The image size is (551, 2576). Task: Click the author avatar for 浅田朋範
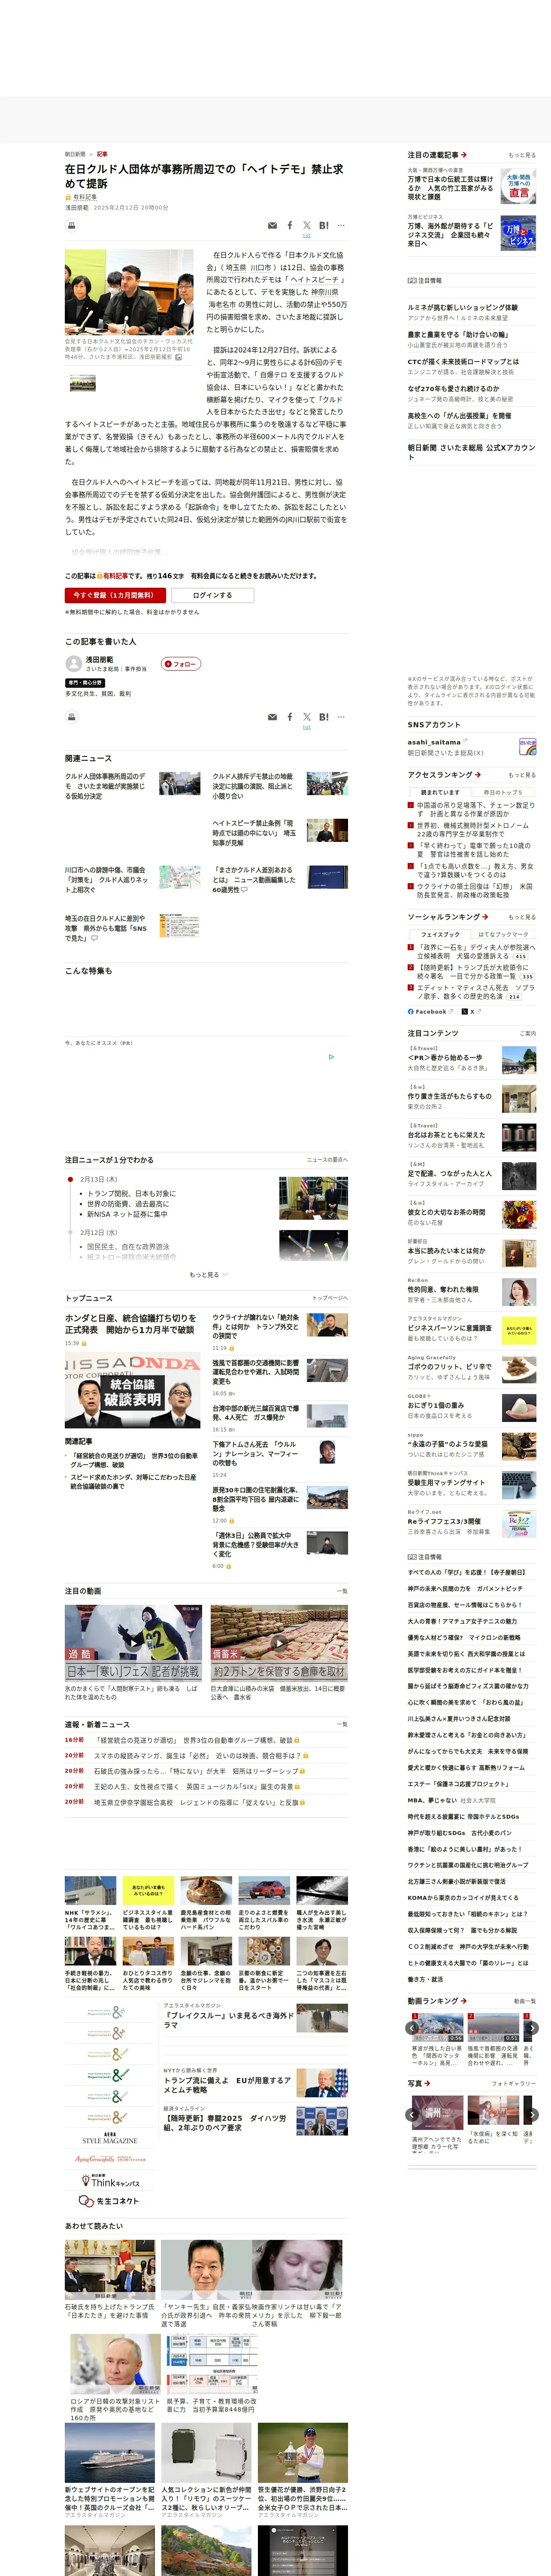[73, 664]
